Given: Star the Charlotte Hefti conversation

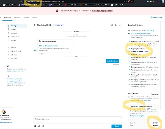Looking at the screenshot, I should click(x=116, y=25).
